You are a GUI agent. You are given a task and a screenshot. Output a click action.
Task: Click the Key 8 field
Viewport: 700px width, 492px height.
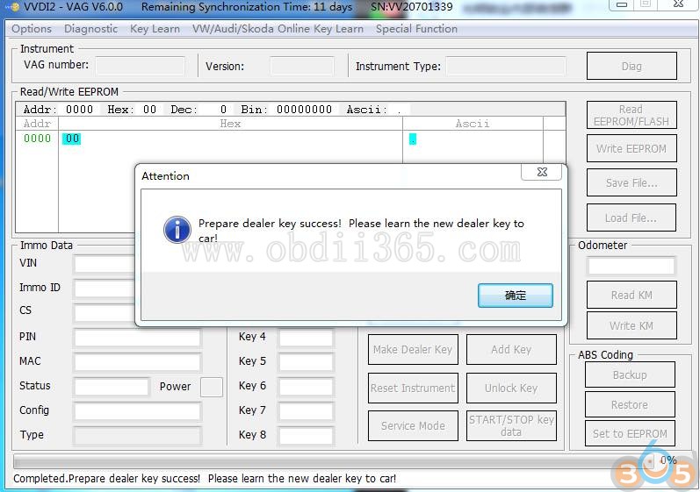tap(306, 435)
